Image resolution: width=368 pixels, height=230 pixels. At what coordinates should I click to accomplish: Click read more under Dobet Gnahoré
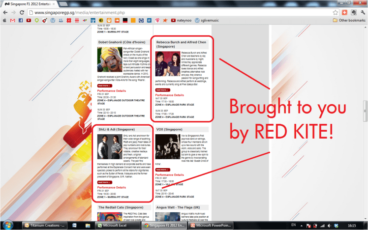tap(104, 86)
